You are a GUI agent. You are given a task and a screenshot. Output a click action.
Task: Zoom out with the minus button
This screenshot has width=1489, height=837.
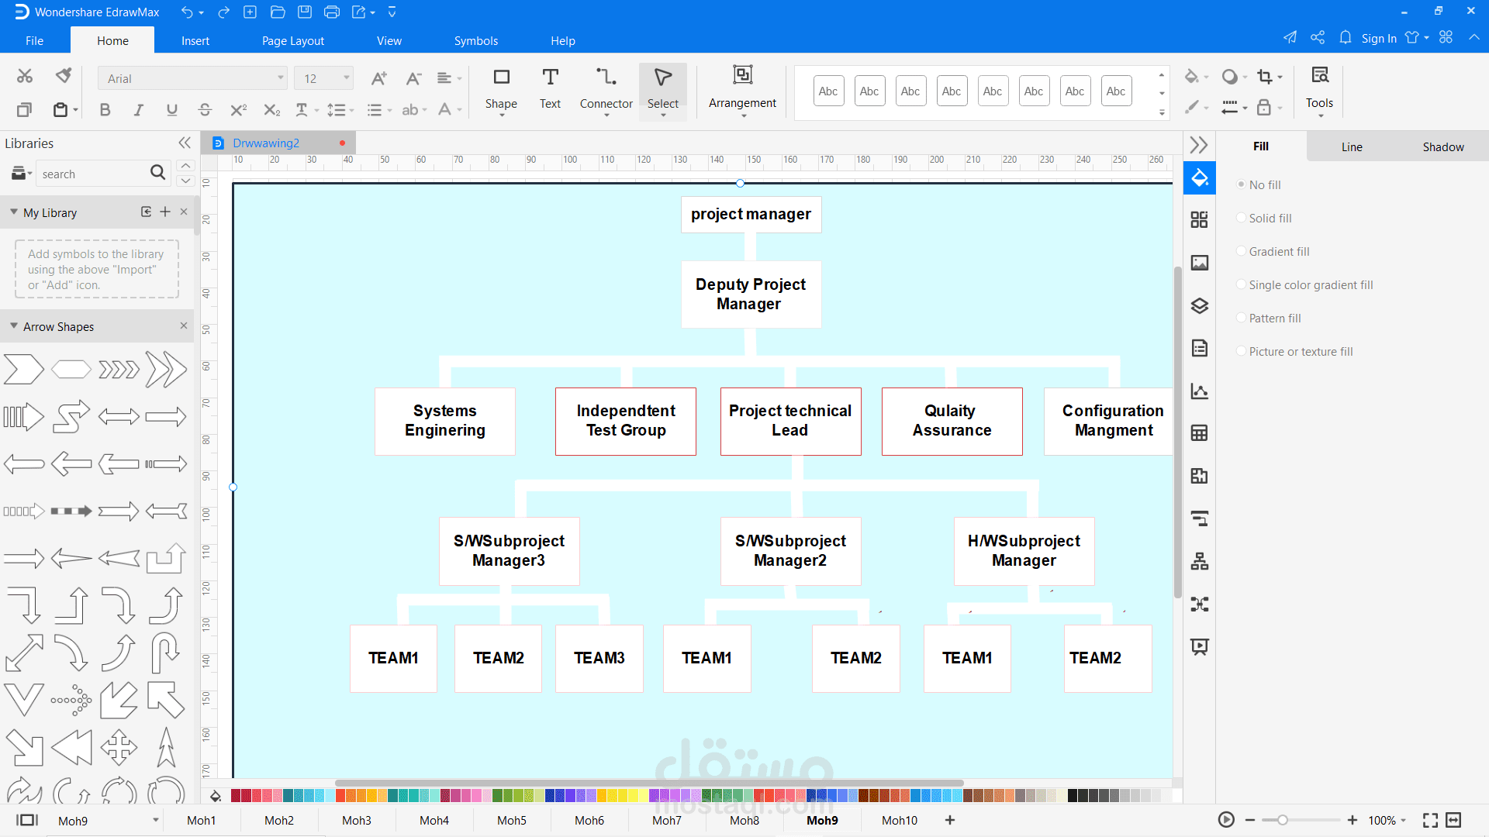1250,820
